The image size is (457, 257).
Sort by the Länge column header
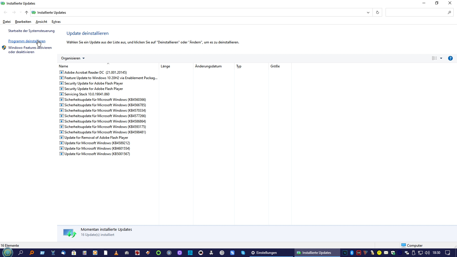176,66
